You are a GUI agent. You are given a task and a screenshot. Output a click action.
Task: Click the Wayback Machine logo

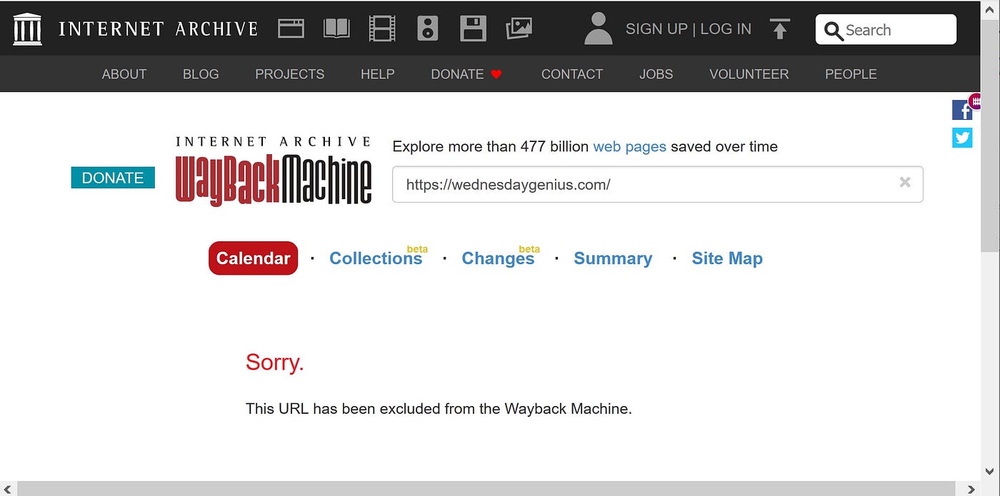pyautogui.click(x=274, y=171)
